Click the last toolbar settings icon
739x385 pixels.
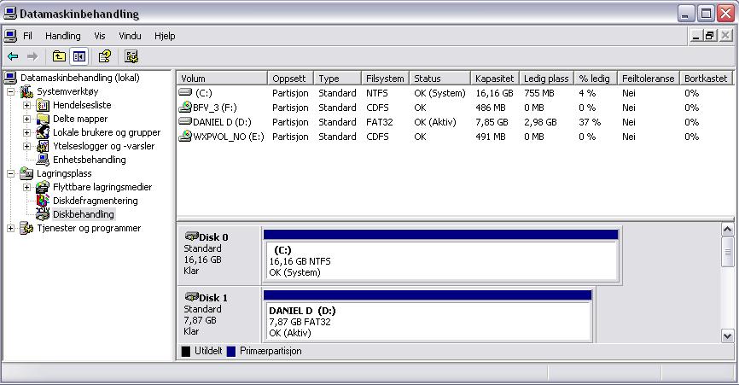(x=131, y=57)
